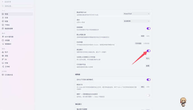
Task: Open the 语言 自动检测 dropdown
Action: [x=136, y=21]
